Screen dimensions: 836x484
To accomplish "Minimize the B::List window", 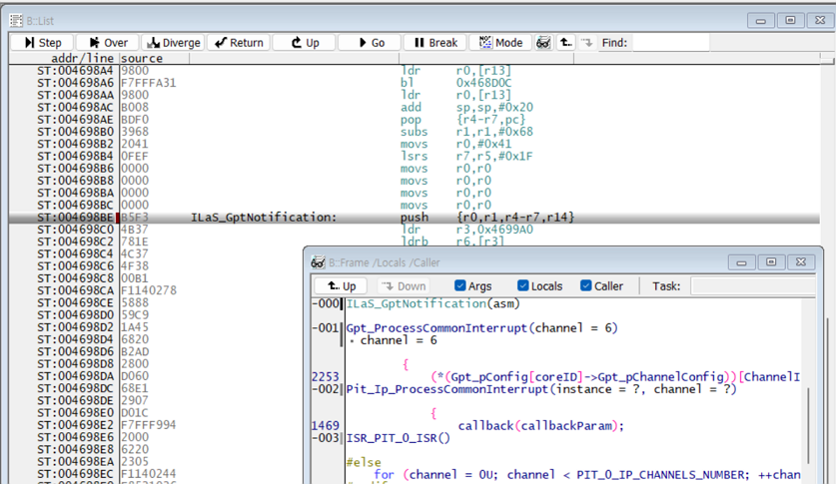I will (761, 20).
